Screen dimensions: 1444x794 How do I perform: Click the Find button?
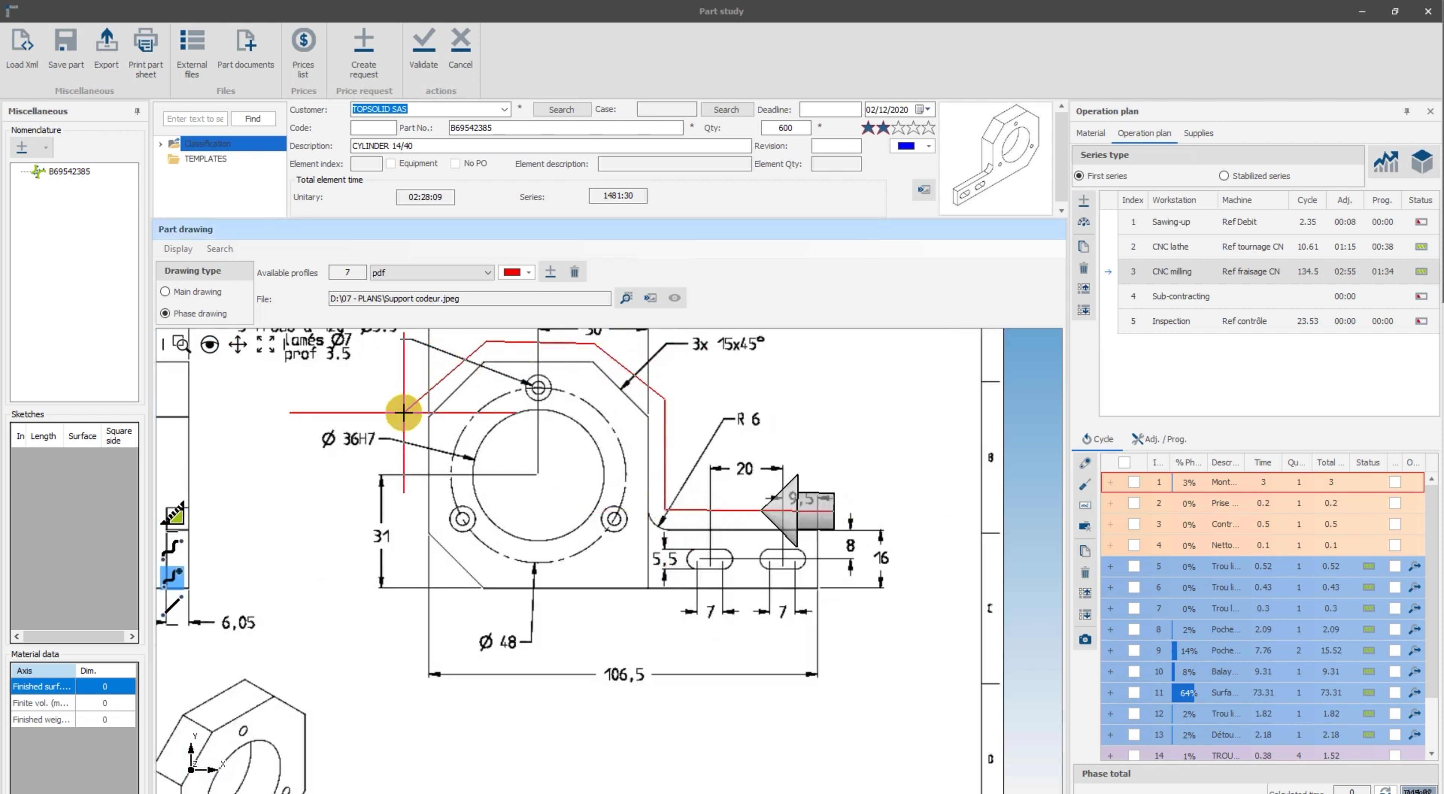253,119
